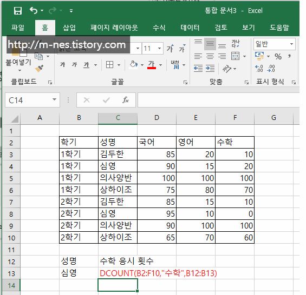The height and width of the screenshot is (295, 306).
Task: Click the DCOUNT formula text cell
Action: pyautogui.click(x=158, y=273)
